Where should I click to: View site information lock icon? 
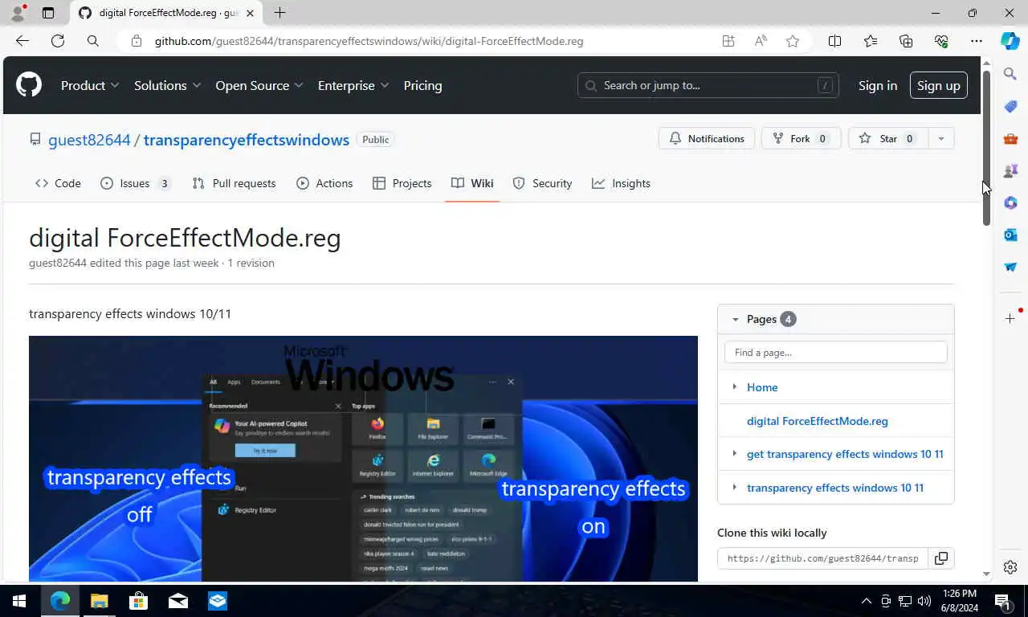click(137, 41)
